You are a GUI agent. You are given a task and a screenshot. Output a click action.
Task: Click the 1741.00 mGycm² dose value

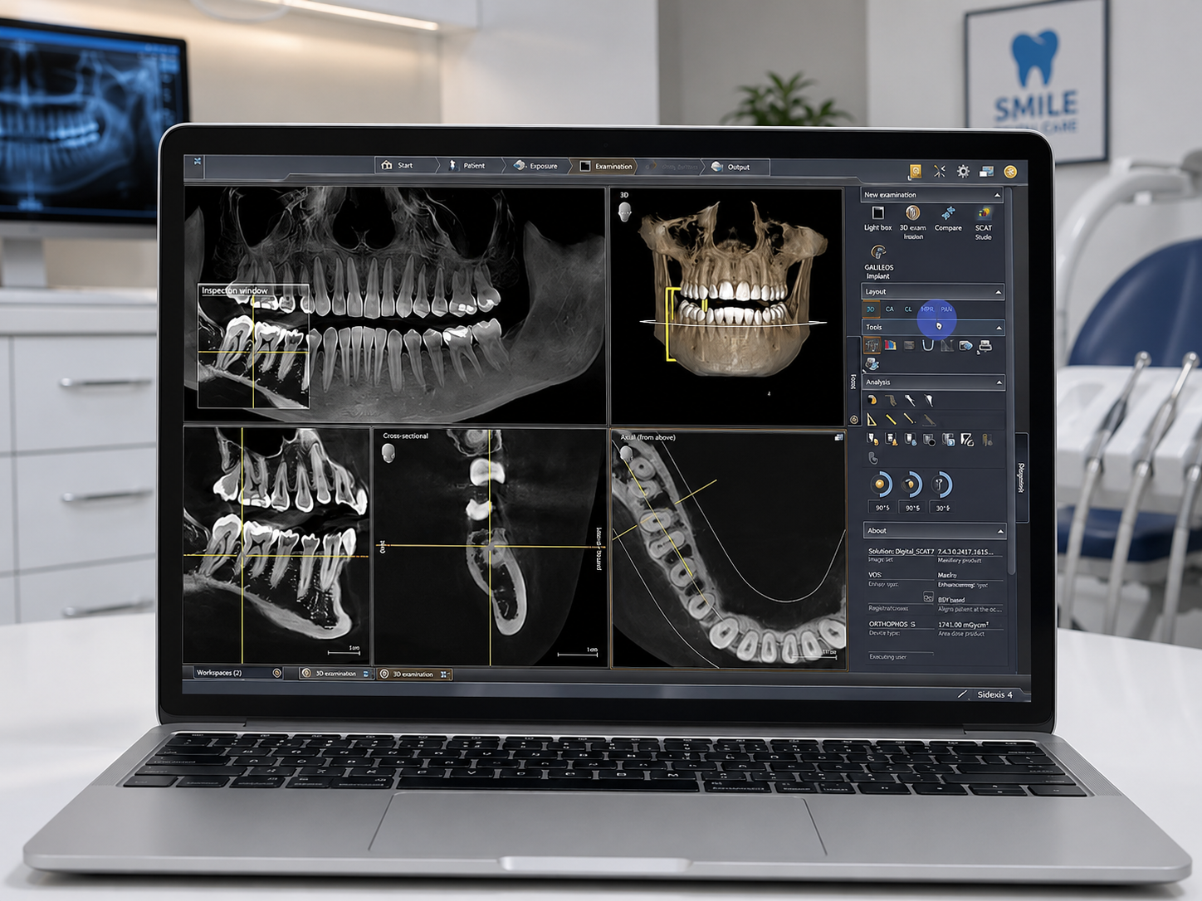coord(964,624)
